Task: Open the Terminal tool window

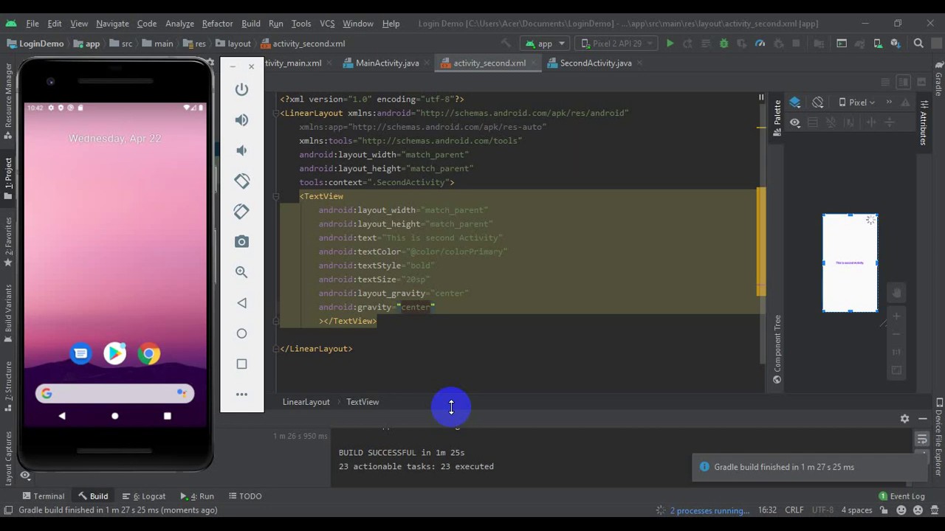Action: [44, 496]
